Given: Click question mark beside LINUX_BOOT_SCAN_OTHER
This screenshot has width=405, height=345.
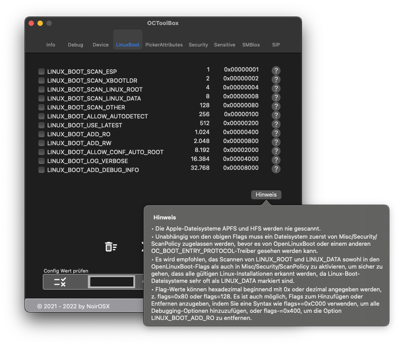Looking at the screenshot, I should coord(276,106).
